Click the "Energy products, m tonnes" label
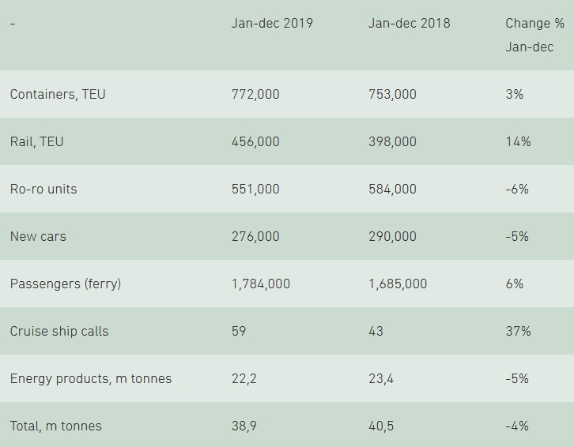 tap(91, 378)
